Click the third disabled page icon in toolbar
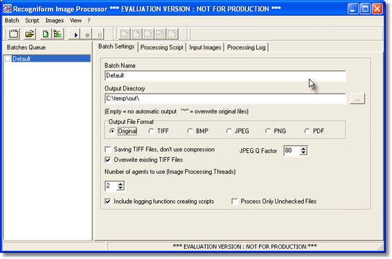392x259 pixels. (x=148, y=34)
